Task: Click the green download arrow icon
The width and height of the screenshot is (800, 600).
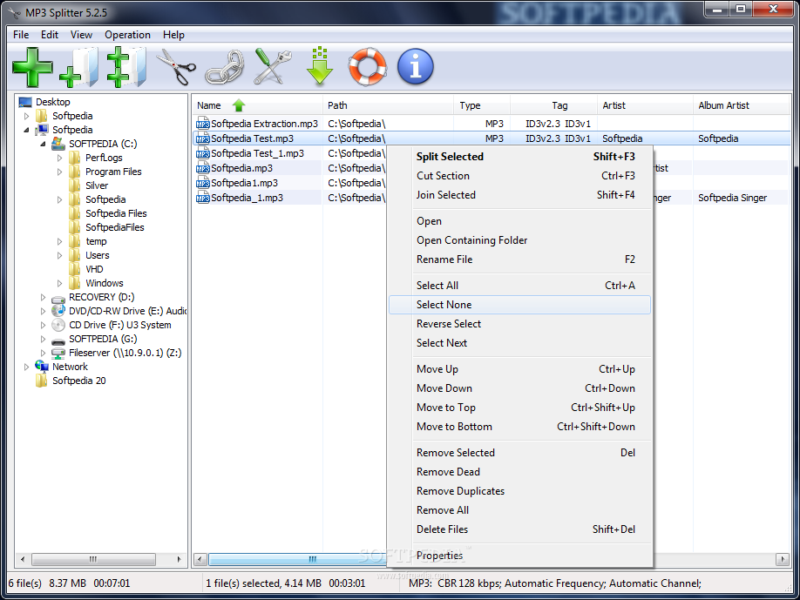Action: (x=319, y=66)
